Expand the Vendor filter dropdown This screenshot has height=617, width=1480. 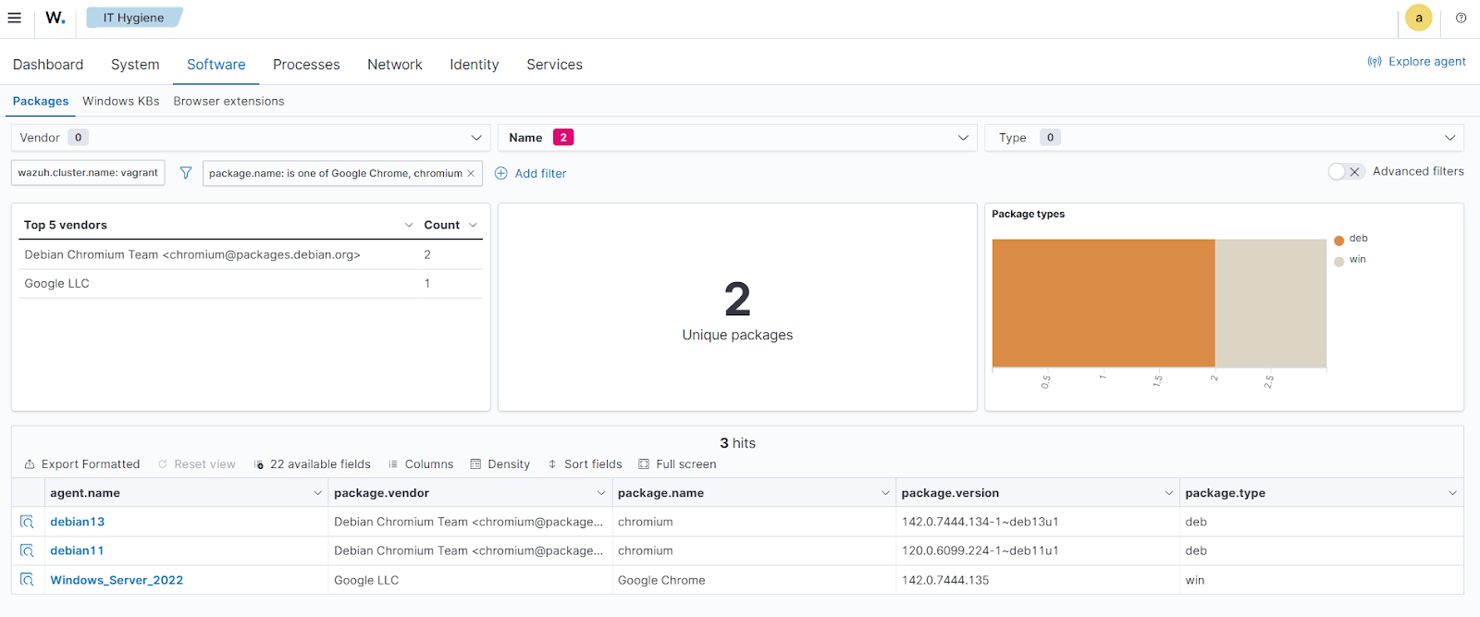coord(250,138)
